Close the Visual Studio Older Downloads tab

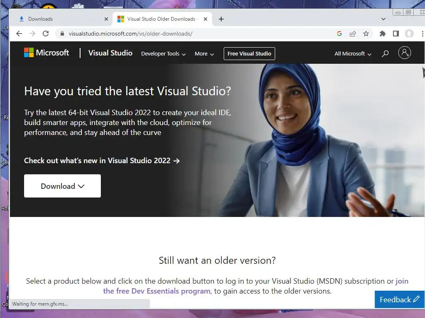(x=205, y=19)
